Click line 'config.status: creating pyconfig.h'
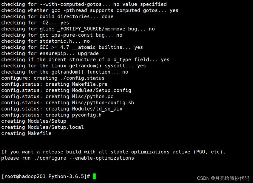 click(51, 115)
